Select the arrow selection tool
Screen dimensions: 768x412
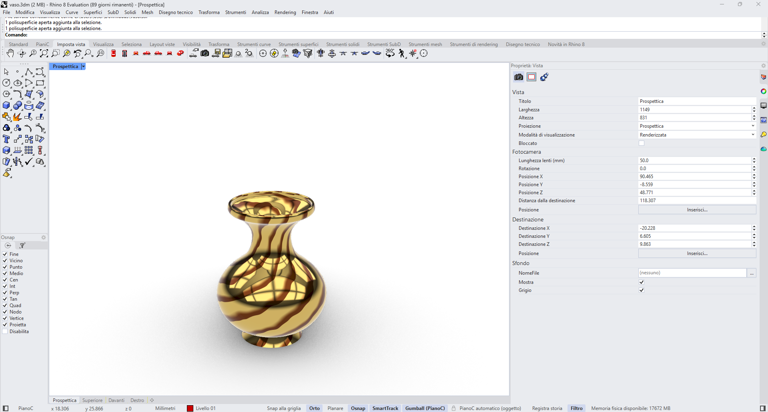(x=6, y=71)
